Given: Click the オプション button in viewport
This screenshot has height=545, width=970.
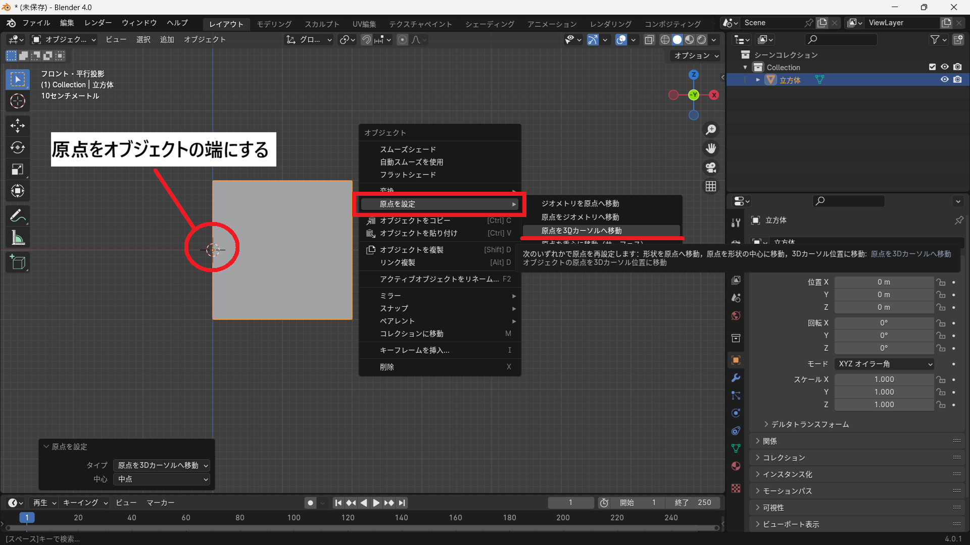Looking at the screenshot, I should coord(696,56).
